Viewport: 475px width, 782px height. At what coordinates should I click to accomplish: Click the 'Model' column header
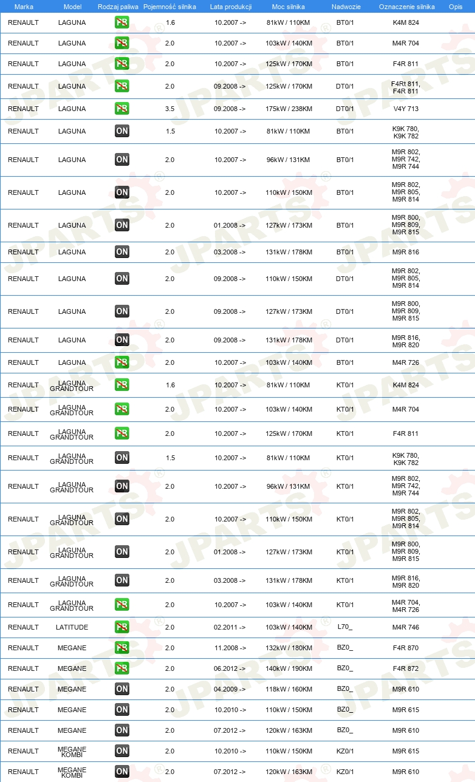[72, 7]
